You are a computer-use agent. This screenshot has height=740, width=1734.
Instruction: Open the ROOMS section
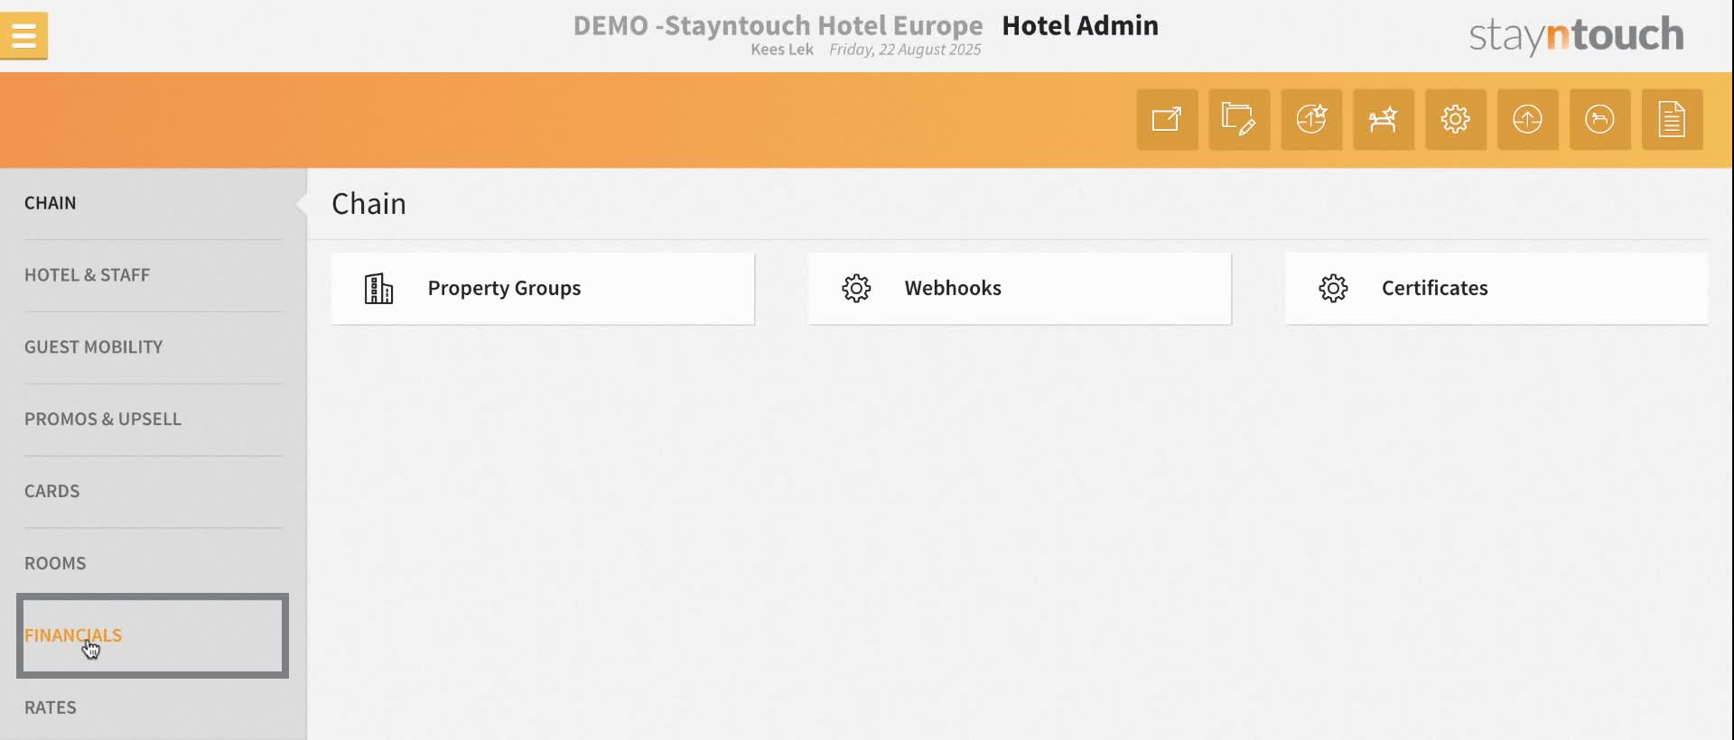click(x=55, y=564)
